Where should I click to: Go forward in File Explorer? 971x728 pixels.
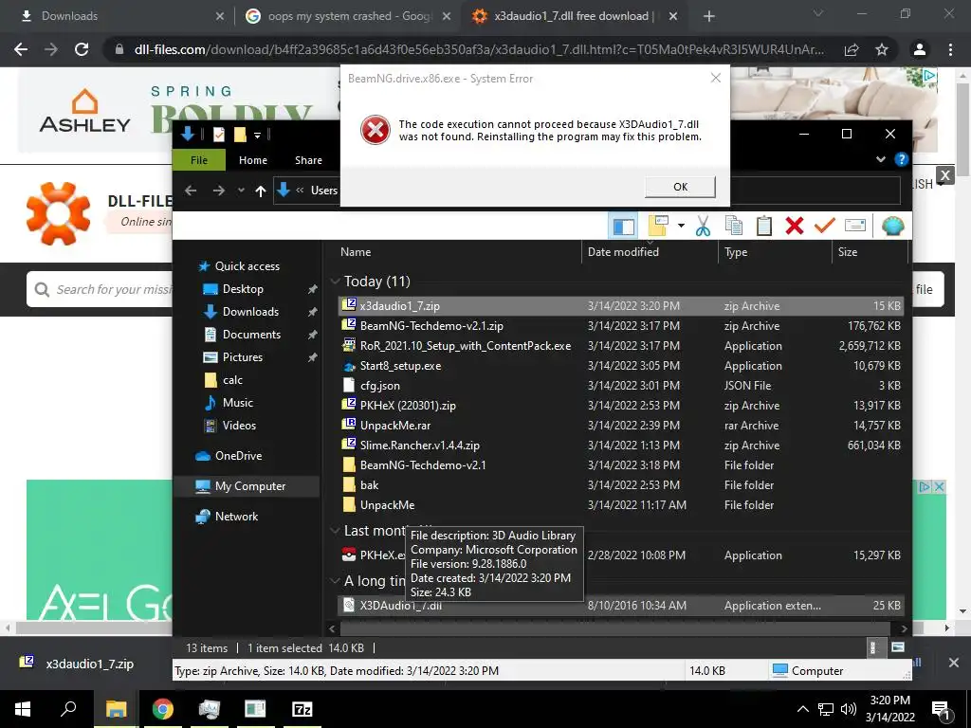pyautogui.click(x=219, y=191)
